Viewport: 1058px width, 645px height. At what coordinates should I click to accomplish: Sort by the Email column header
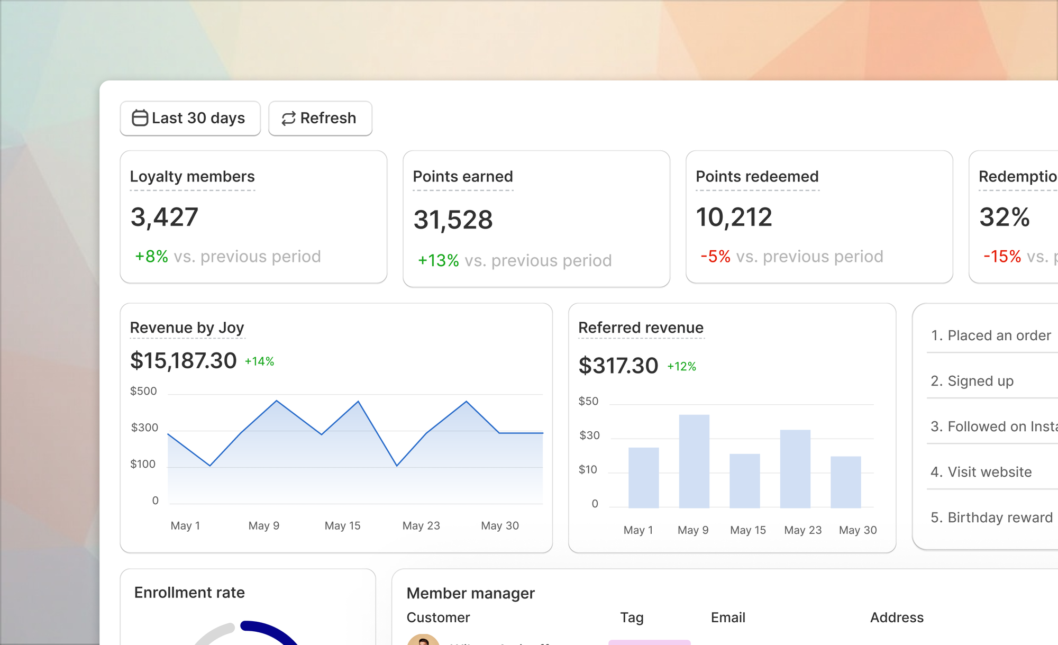pos(728,617)
